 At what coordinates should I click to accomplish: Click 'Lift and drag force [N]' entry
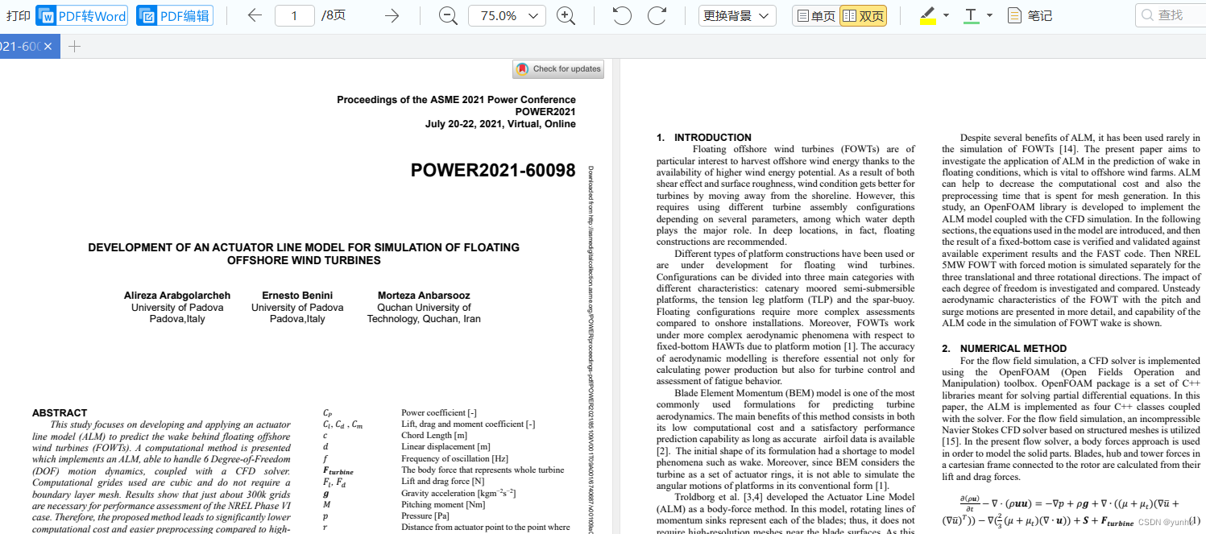click(x=442, y=482)
